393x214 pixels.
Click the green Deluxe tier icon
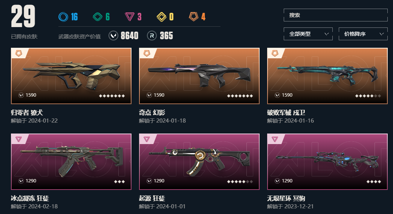click(98, 17)
